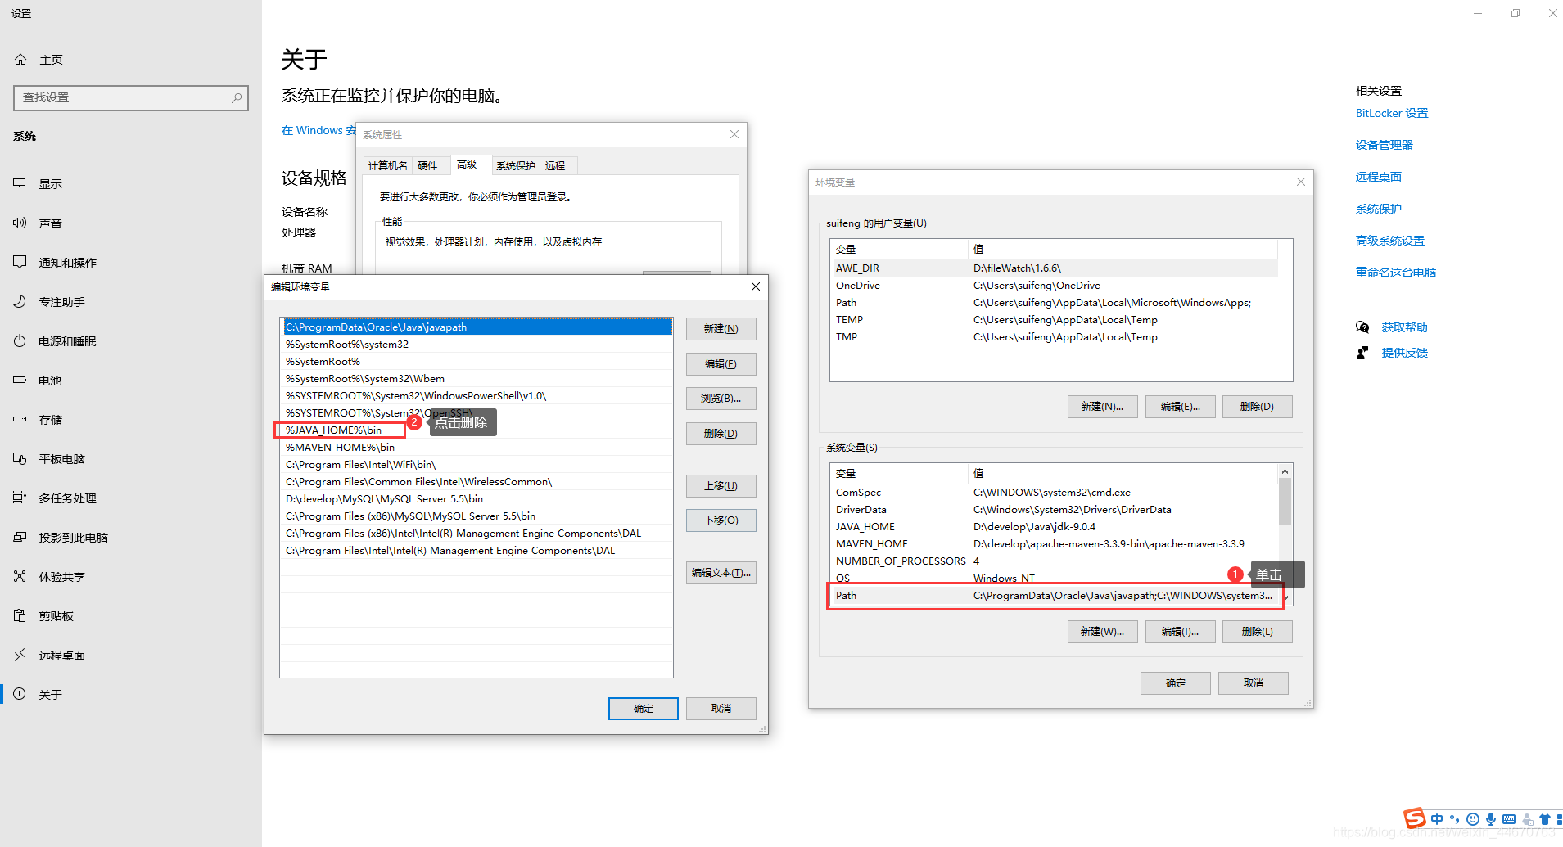Select the ComSpec system variable row

coord(1055,493)
